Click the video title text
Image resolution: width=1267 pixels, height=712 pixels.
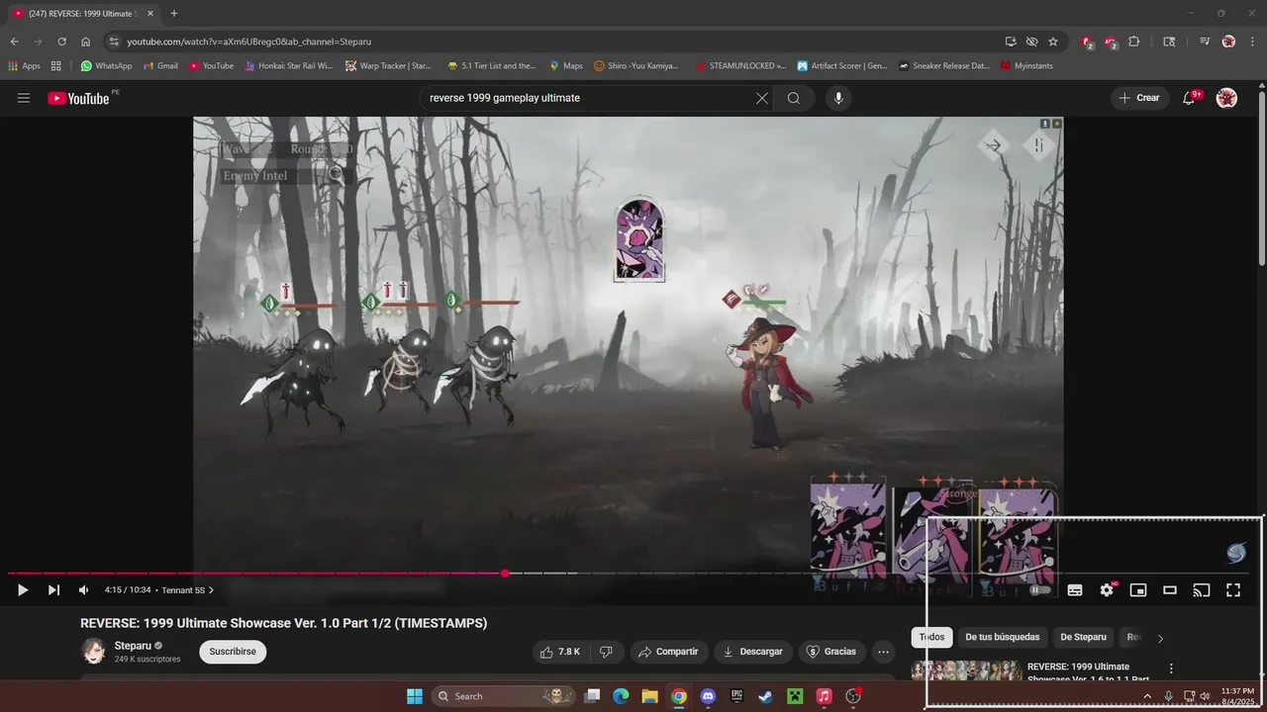tap(283, 623)
